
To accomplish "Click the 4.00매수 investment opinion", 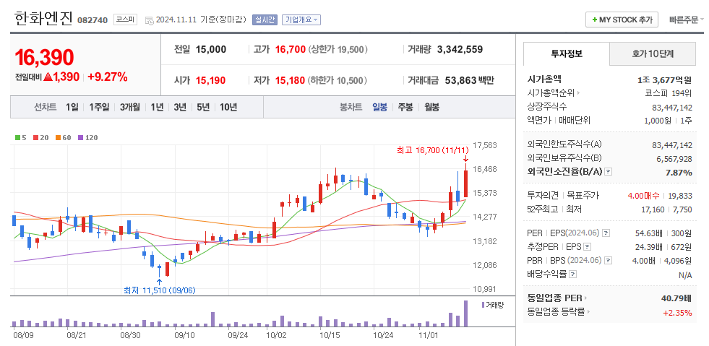I will point(644,196).
